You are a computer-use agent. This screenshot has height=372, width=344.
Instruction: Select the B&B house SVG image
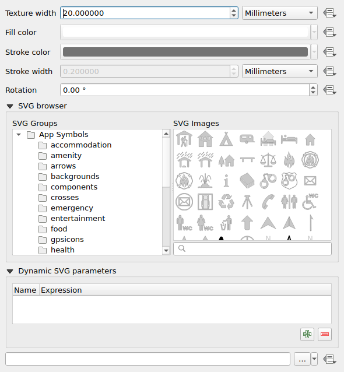[x=205, y=139]
